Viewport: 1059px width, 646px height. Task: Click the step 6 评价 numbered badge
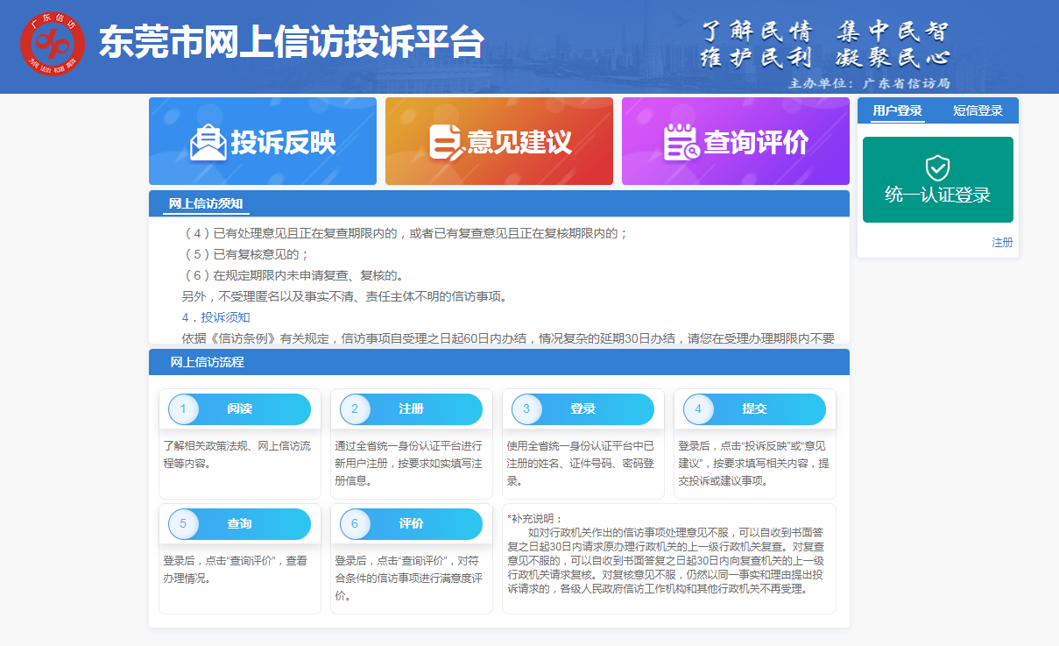[x=354, y=523]
